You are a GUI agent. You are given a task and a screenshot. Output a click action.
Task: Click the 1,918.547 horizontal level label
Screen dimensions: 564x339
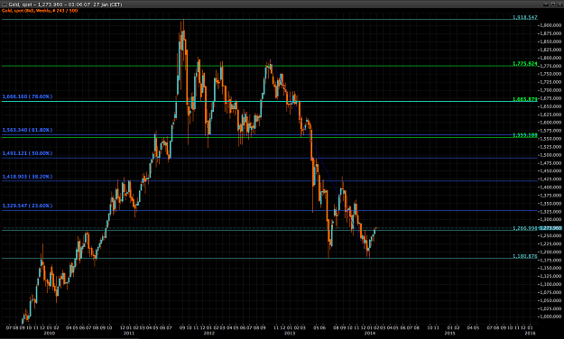pyautogui.click(x=525, y=17)
